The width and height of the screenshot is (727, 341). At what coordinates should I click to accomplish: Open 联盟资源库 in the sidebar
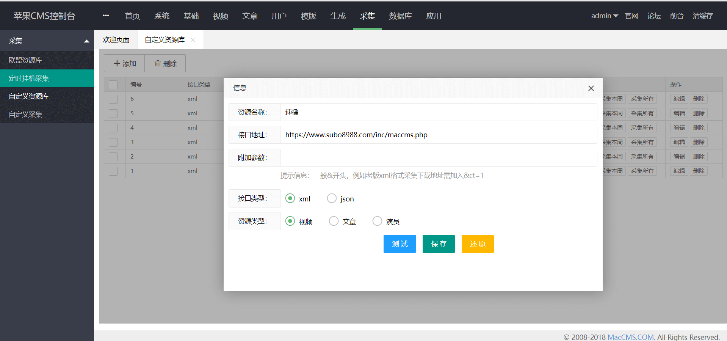pyautogui.click(x=25, y=60)
